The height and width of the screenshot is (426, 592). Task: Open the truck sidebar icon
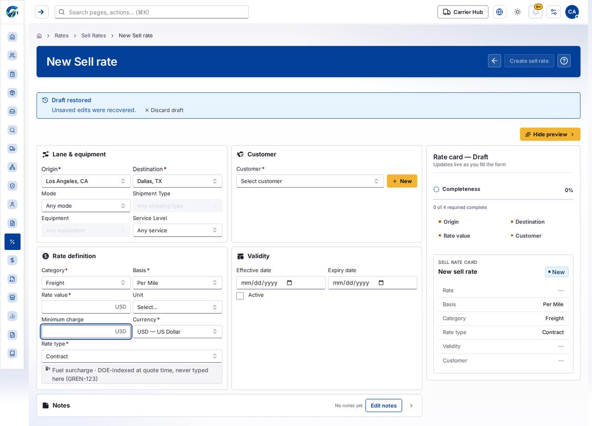(x=12, y=148)
